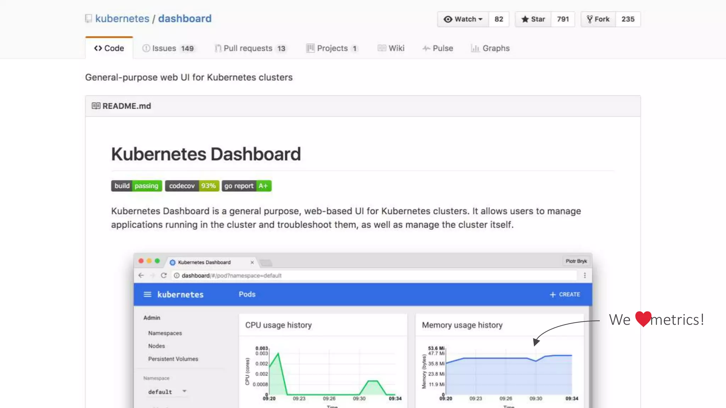Viewport: 726px width, 408px height.
Task: Go to the Projects tab
Action: pyautogui.click(x=332, y=48)
